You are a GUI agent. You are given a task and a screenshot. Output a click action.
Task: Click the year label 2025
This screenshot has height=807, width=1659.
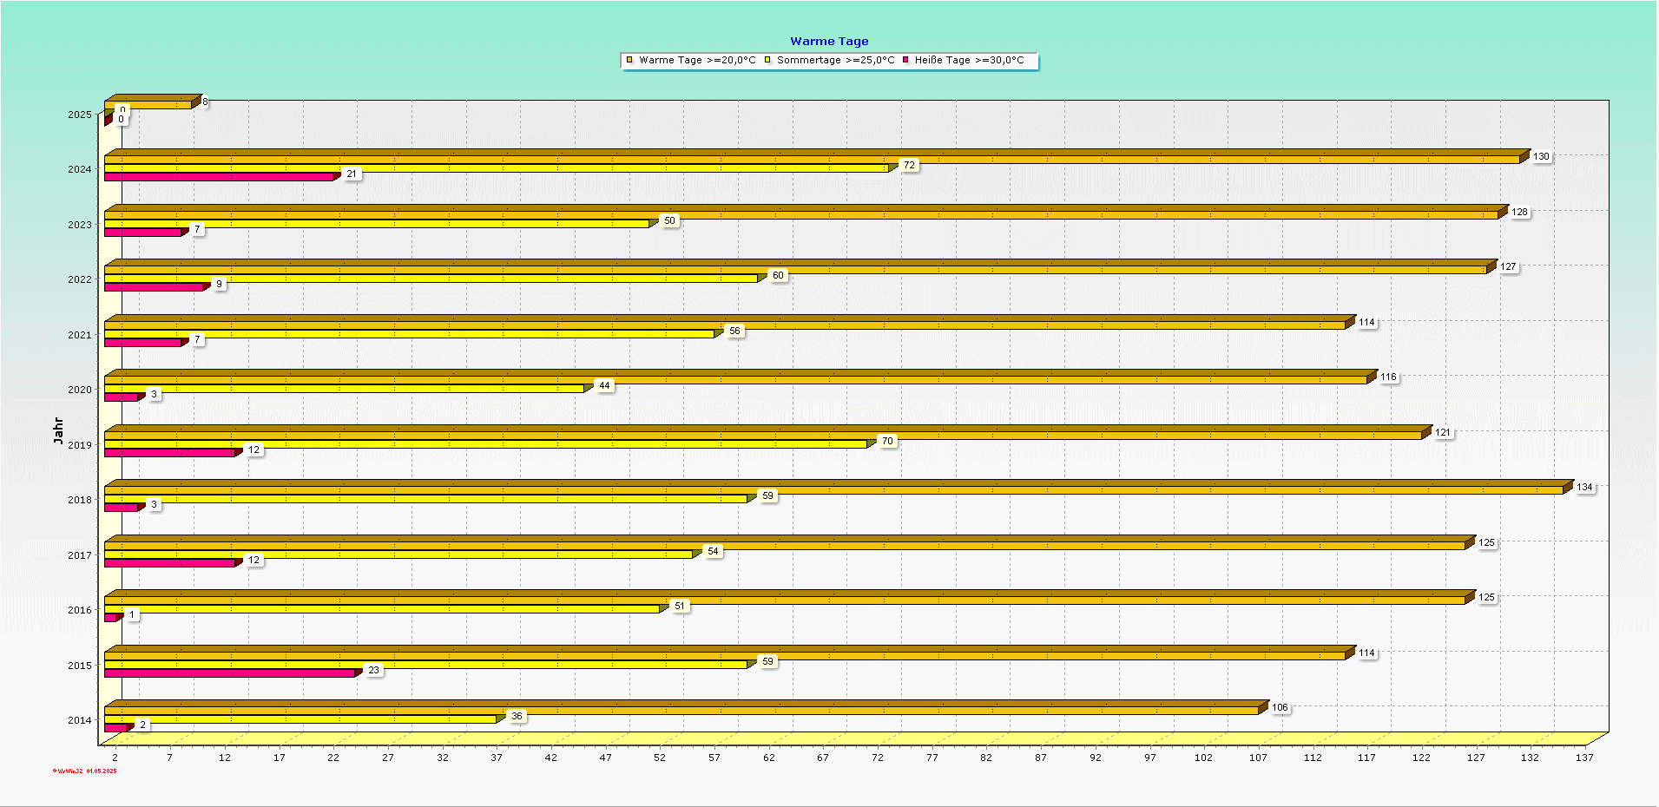pos(80,115)
